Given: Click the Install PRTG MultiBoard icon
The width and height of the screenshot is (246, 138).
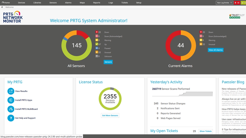Looking at the screenshot, I should (x=11, y=109).
